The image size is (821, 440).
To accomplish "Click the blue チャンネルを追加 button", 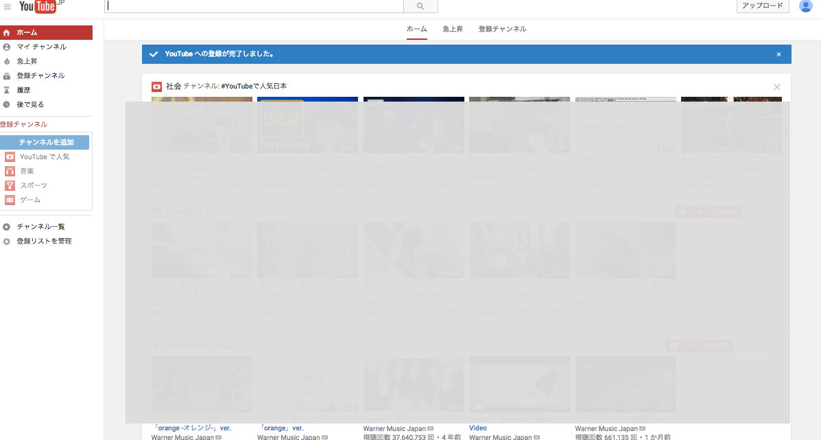I will (x=45, y=142).
